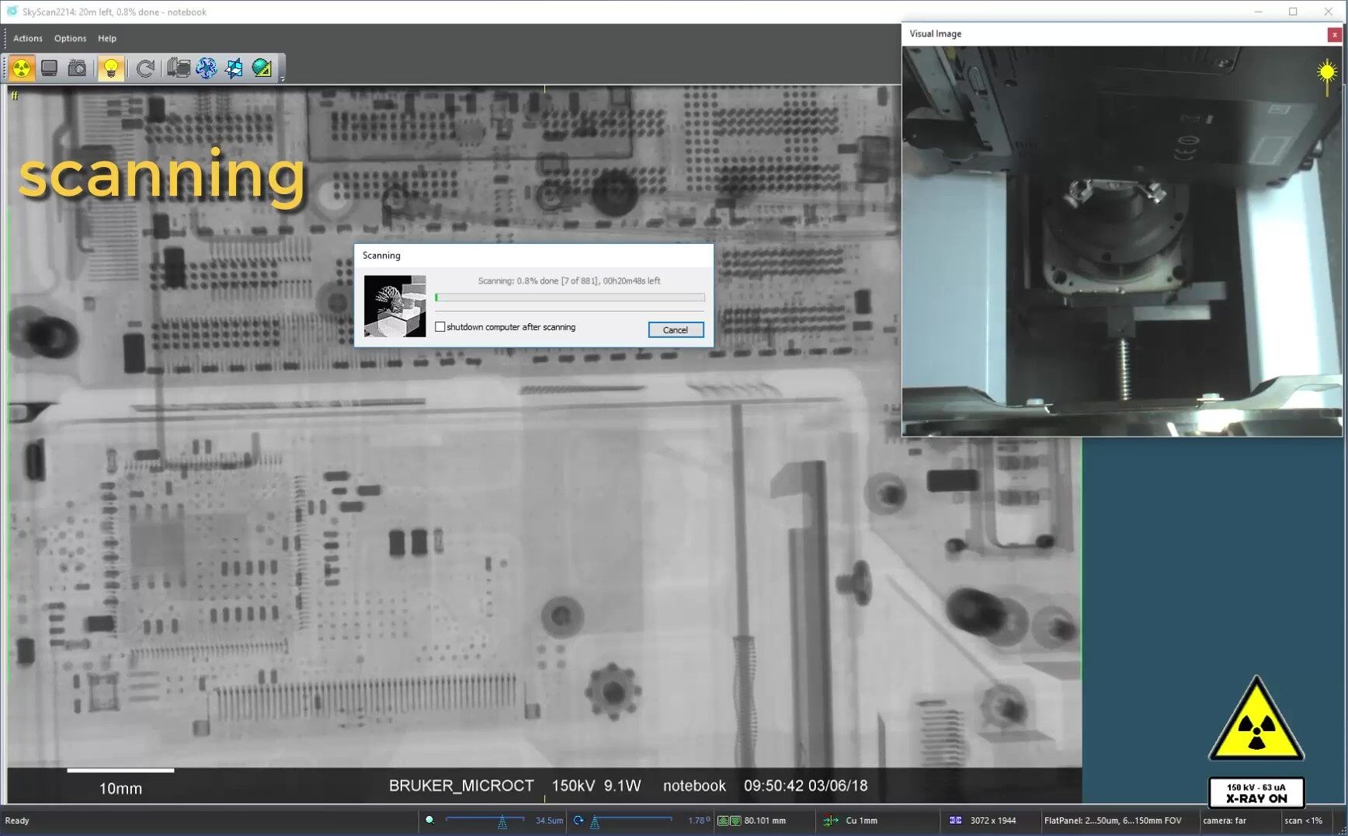The image size is (1348, 836).
Task: Toggle the X-ray source radiation icon
Action: click(x=22, y=68)
